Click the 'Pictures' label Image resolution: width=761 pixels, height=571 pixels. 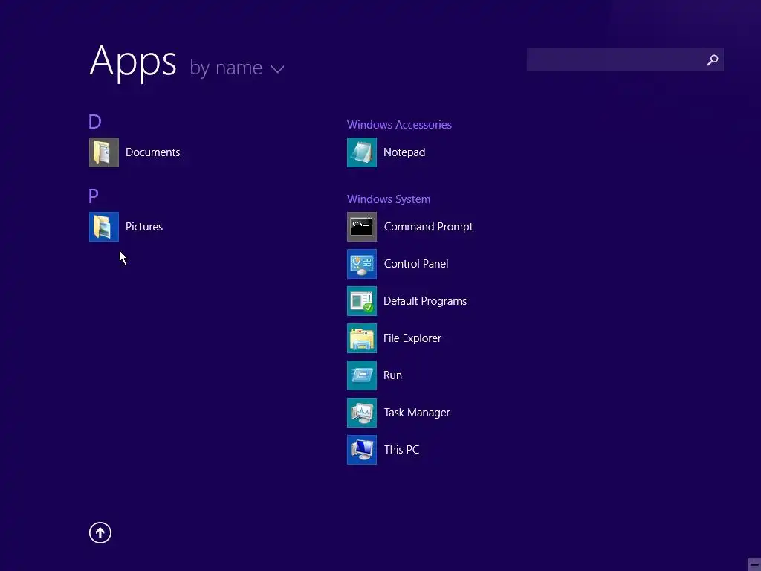[x=144, y=227]
